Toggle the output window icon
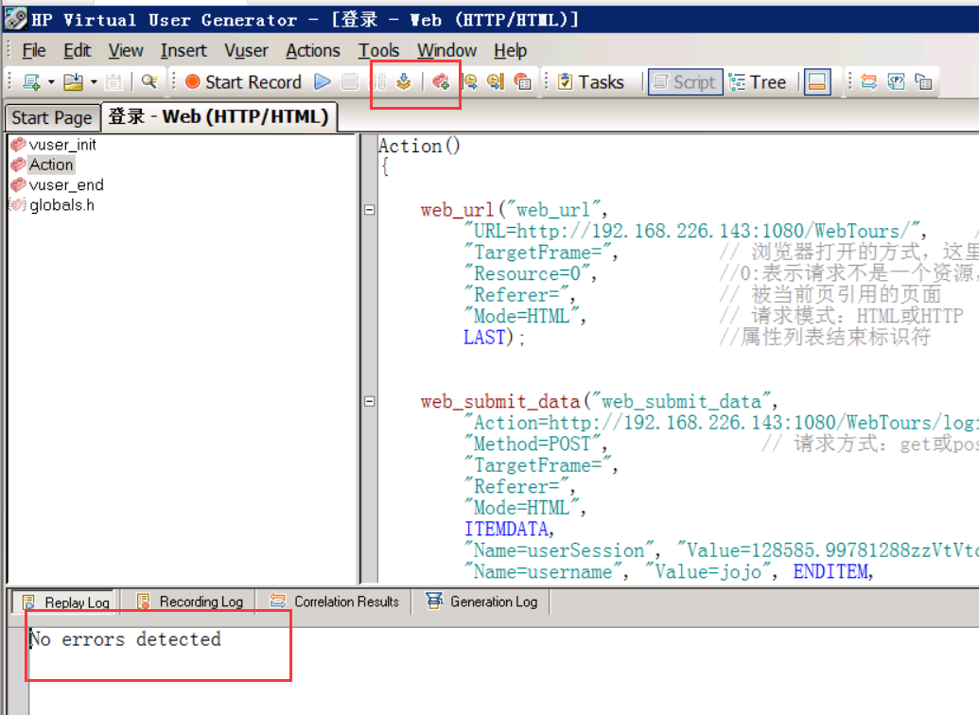Screen dimensions: 979x715 817,82
